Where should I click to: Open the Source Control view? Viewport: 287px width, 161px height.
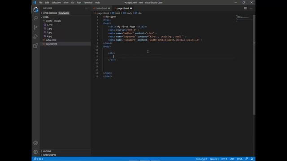pos(35,27)
